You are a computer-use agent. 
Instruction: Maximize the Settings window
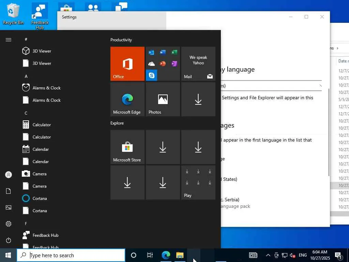306,17
